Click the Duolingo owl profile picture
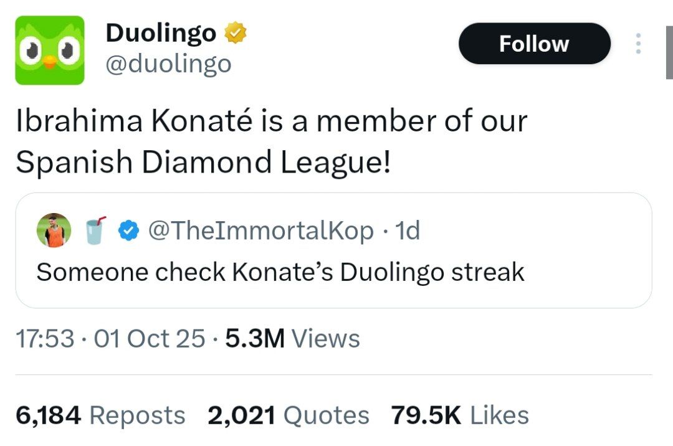 (x=50, y=50)
